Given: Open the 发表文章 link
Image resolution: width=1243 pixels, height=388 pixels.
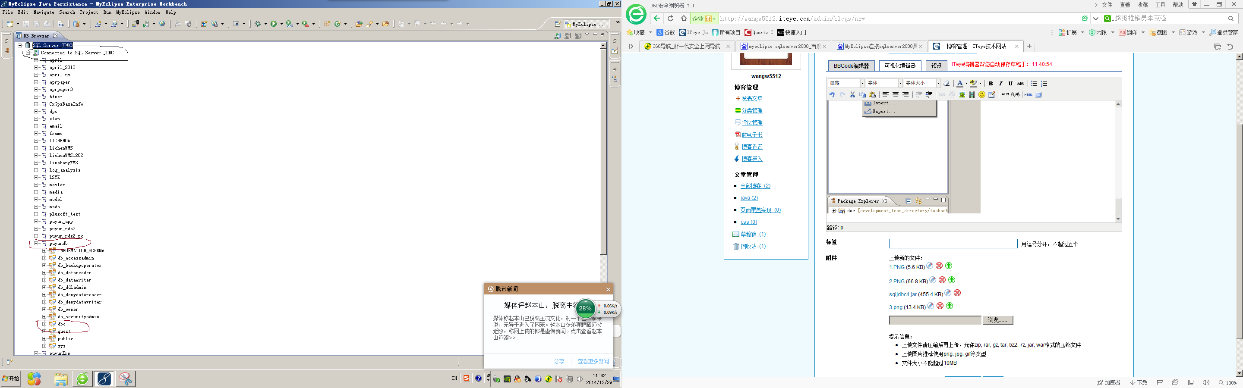Looking at the screenshot, I should (x=752, y=98).
